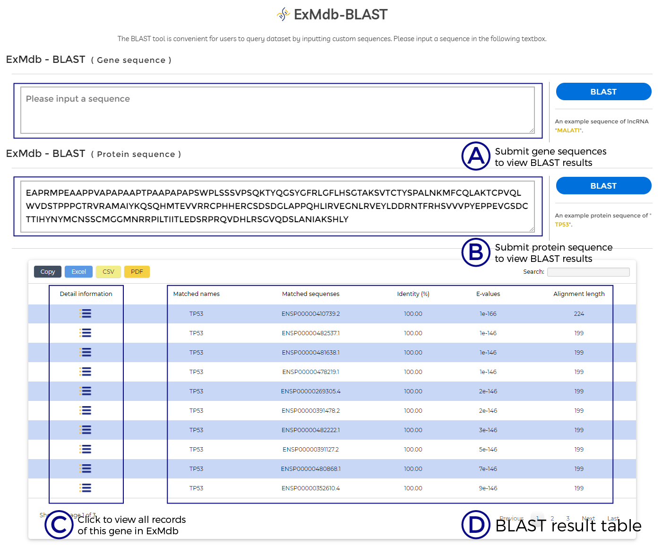Screen dimensions: 662x556
Task: Select sequence ENSP00000480868.1
Action: pos(311,469)
